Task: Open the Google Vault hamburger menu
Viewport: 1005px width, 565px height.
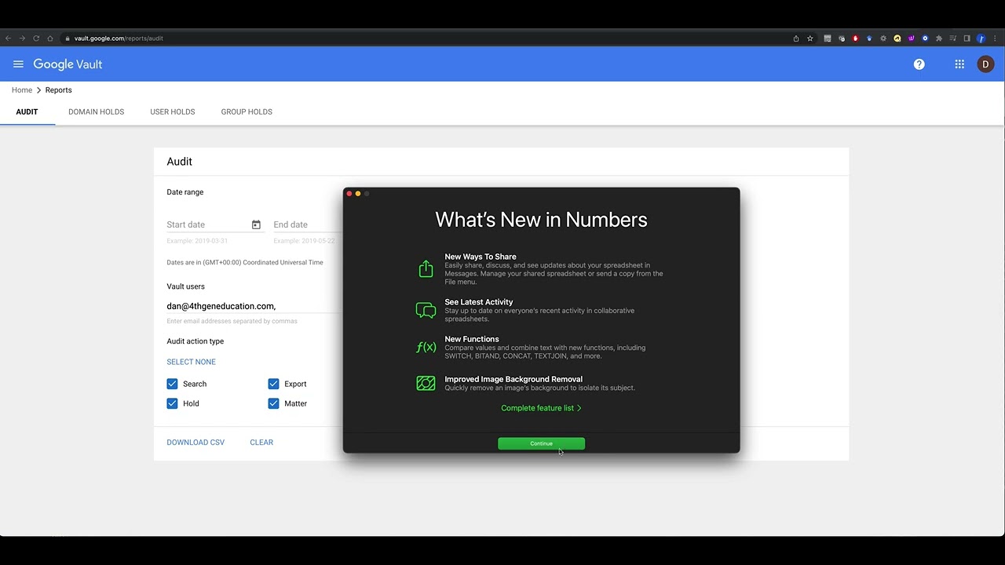Action: [18, 64]
